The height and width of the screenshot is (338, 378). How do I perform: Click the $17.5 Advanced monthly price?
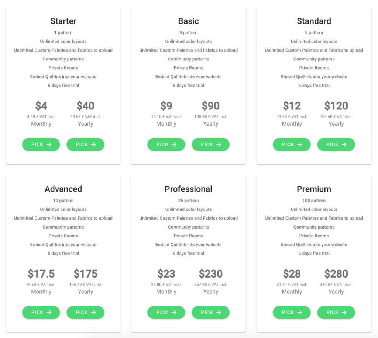click(x=41, y=274)
